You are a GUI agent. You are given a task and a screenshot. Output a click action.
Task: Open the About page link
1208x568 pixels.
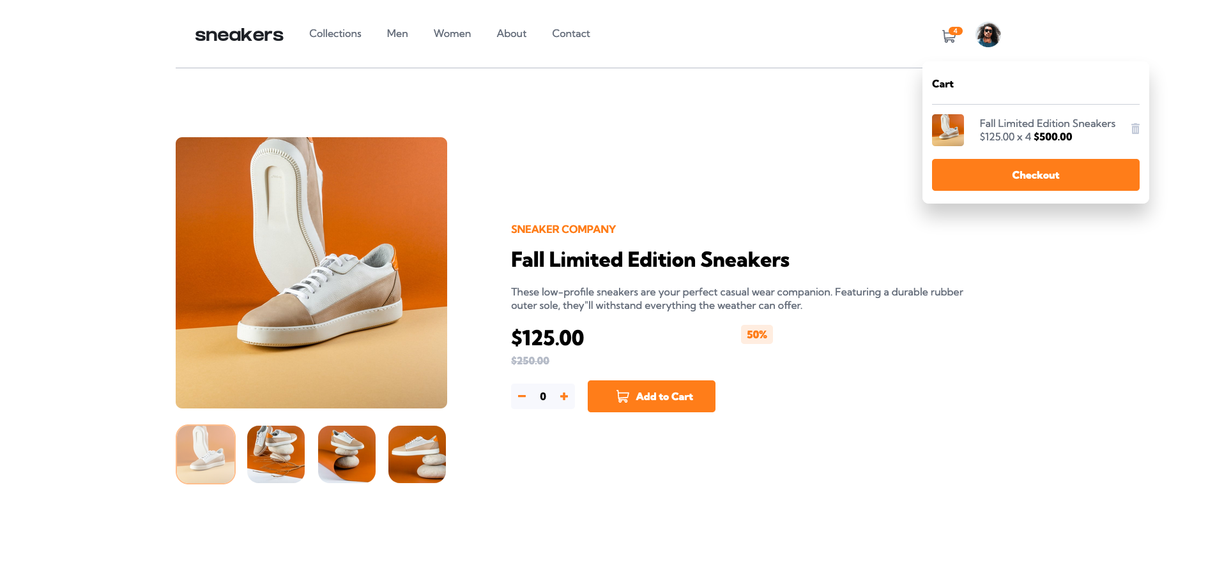tap(512, 33)
